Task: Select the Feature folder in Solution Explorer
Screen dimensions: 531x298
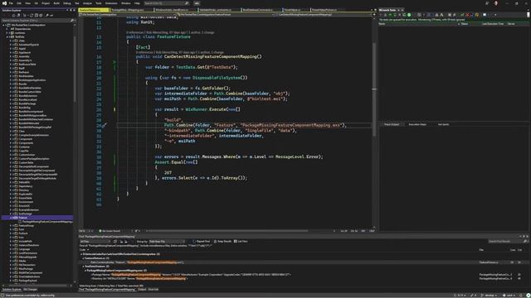Action: pos(23,218)
